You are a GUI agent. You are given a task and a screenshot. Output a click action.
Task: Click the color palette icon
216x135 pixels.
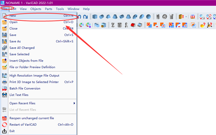point(81,25)
